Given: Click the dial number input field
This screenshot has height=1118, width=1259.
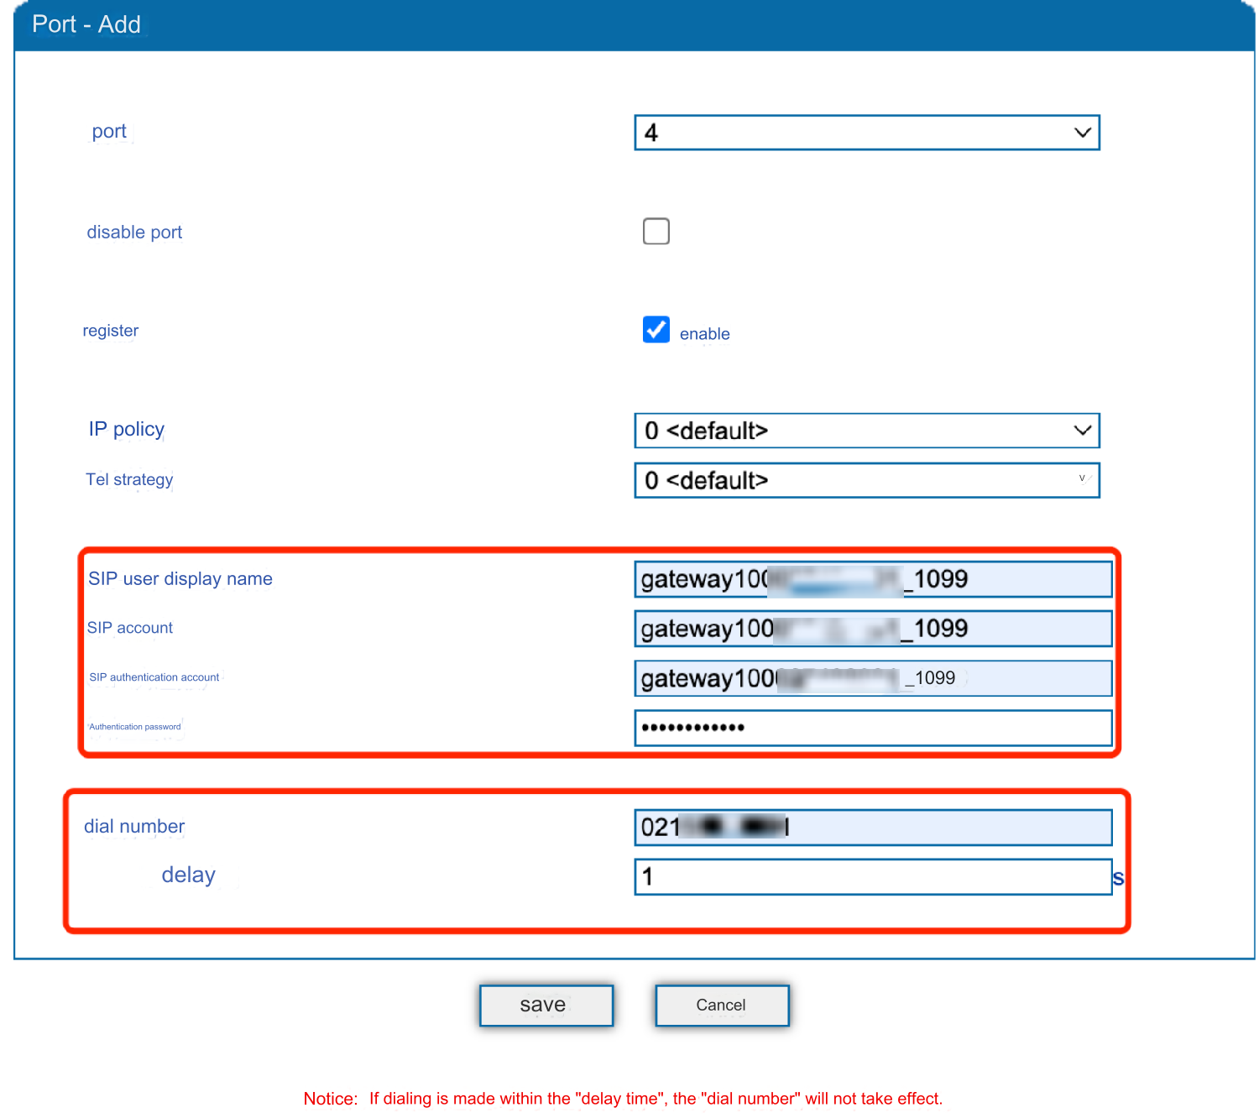Looking at the screenshot, I should pos(873,827).
